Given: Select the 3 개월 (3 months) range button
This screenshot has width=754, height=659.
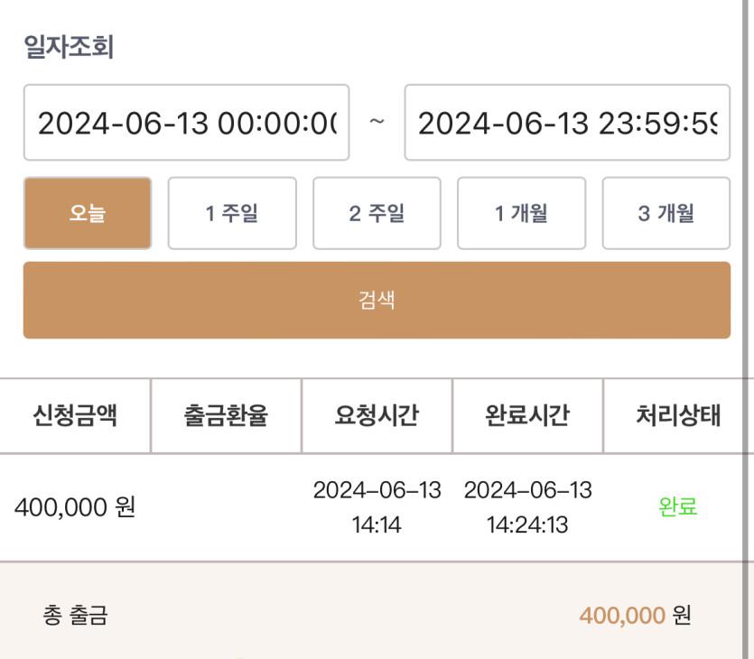Looking at the screenshot, I should 666,213.
